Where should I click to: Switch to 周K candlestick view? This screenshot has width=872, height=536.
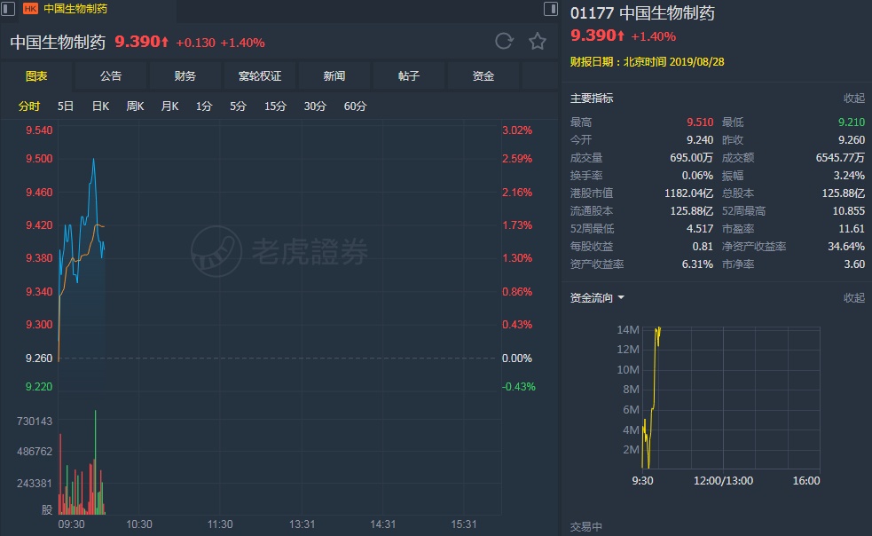tap(135, 106)
